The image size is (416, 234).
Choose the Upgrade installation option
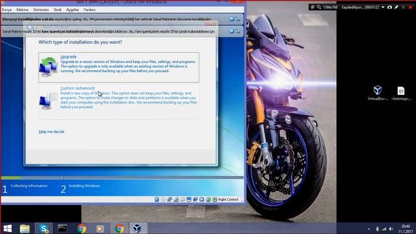click(x=119, y=67)
